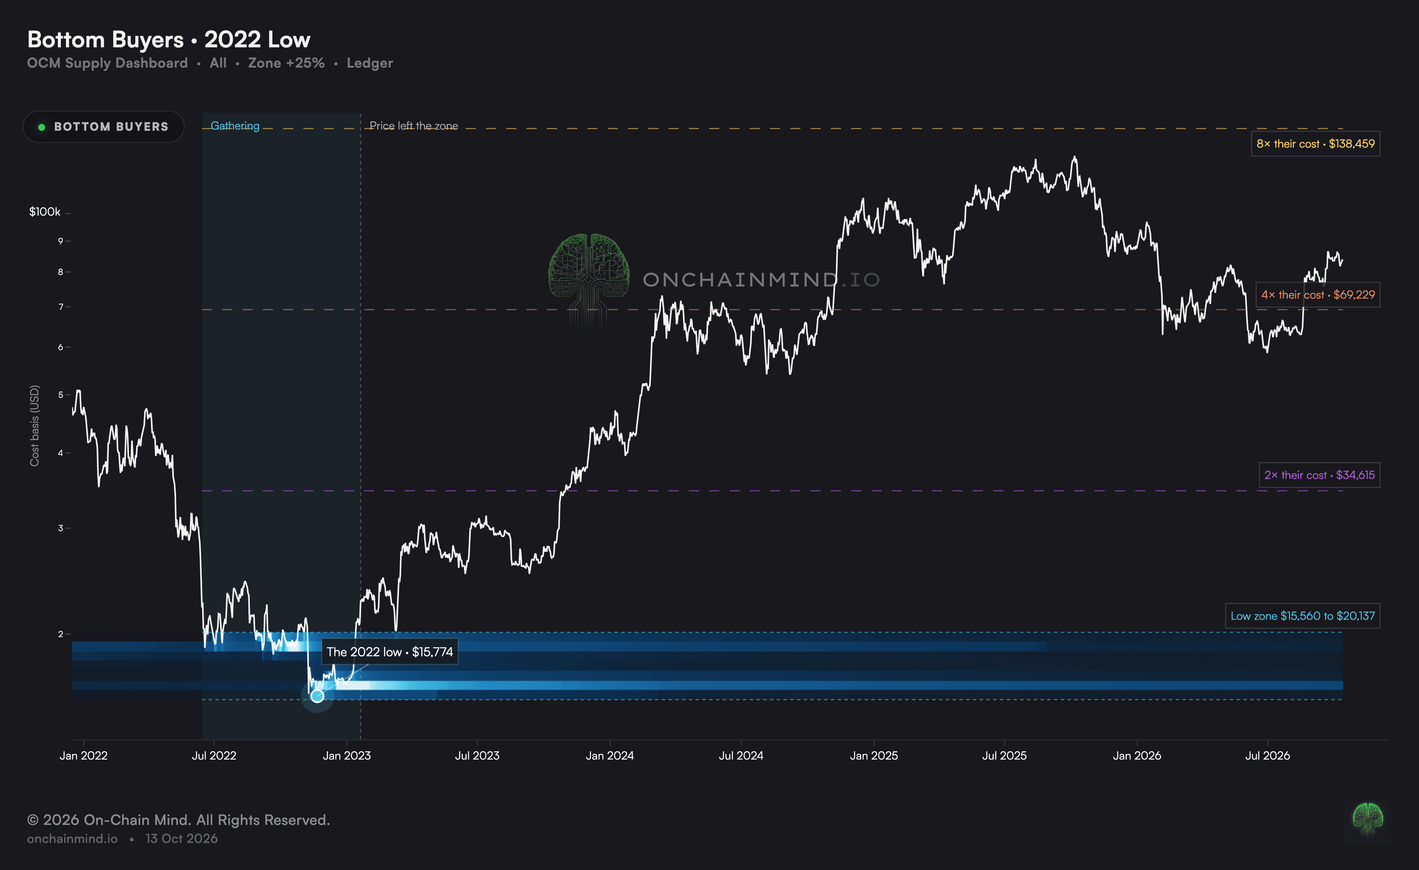Click 'OCM Supply Dashboard' in subtitle
Screen dimensions: 1419x870
click(x=107, y=63)
